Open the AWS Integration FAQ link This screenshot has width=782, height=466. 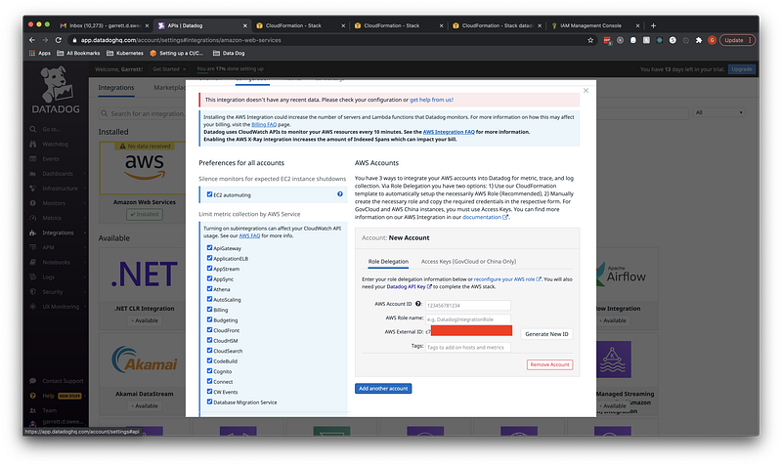tap(449, 132)
